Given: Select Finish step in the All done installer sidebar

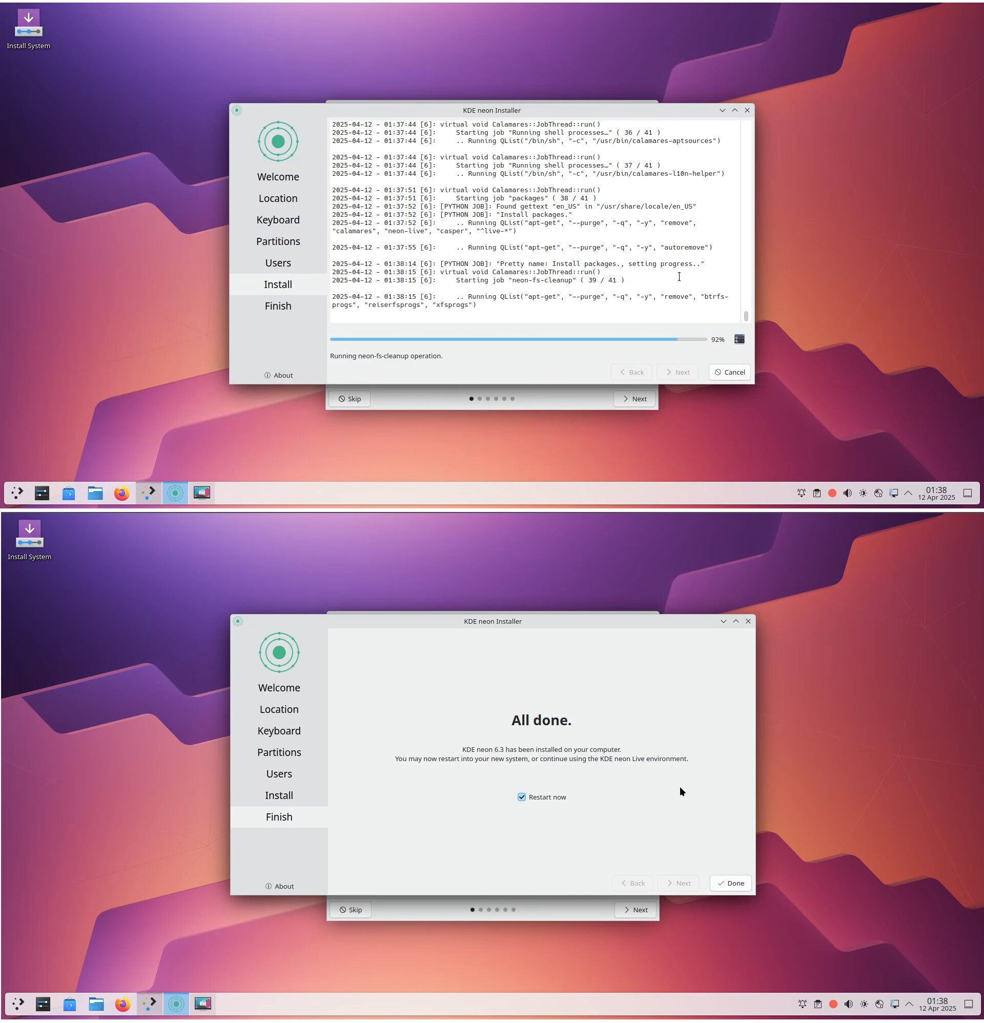Looking at the screenshot, I should click(x=279, y=817).
